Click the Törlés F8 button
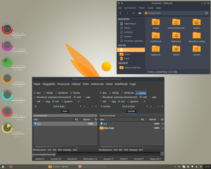The width and height of the screenshot is (211, 169). click(x=124, y=159)
